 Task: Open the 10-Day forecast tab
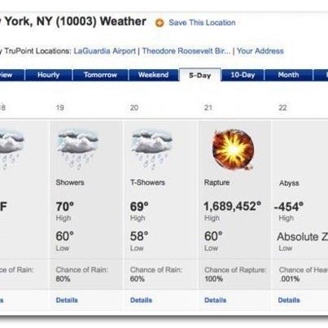click(x=243, y=75)
